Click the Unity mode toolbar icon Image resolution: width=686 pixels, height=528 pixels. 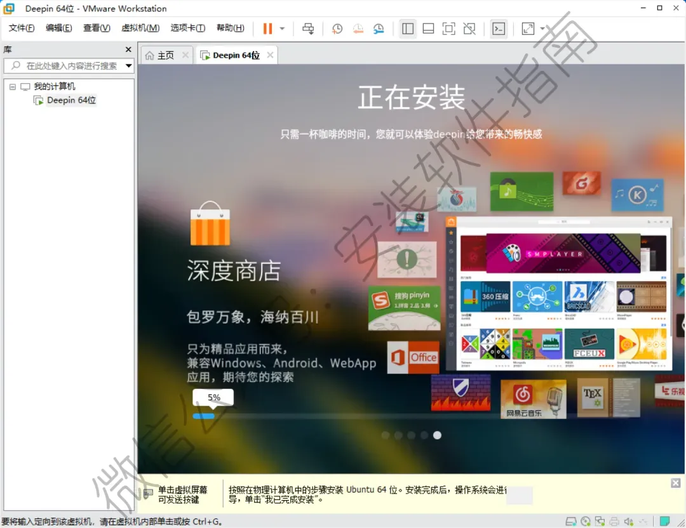click(x=469, y=29)
